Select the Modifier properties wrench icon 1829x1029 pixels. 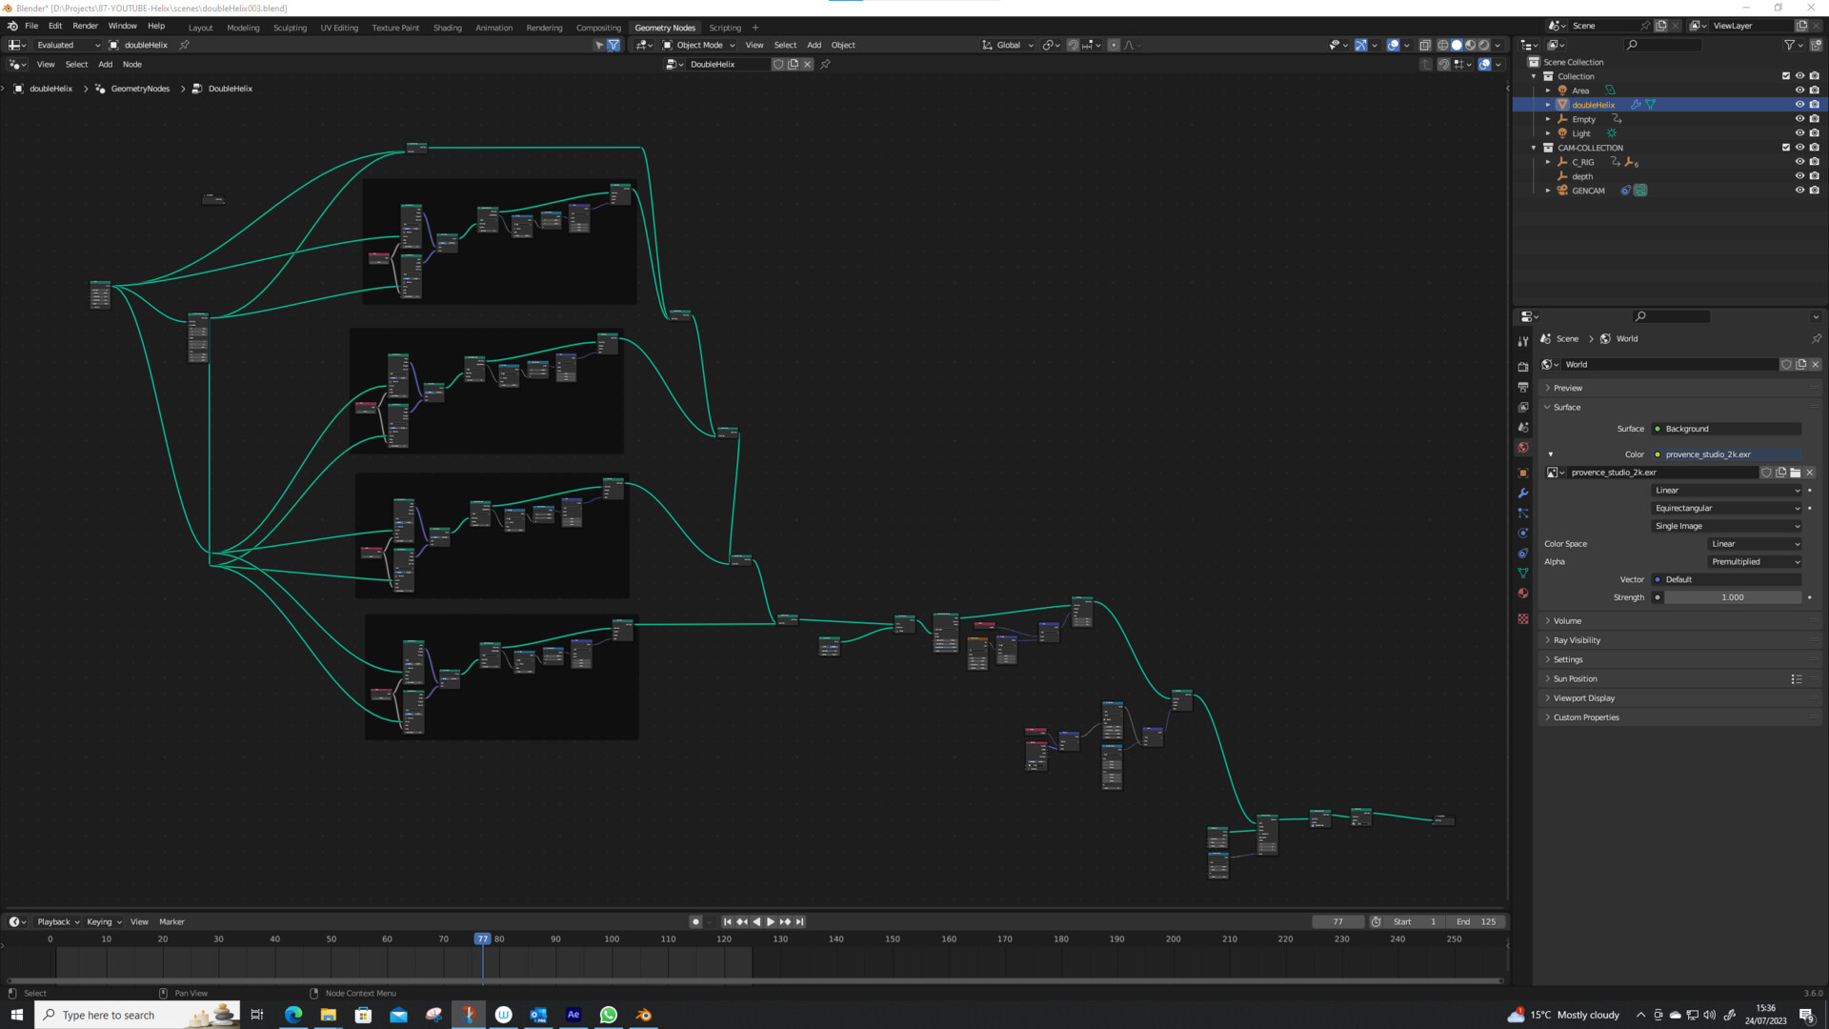1522,494
